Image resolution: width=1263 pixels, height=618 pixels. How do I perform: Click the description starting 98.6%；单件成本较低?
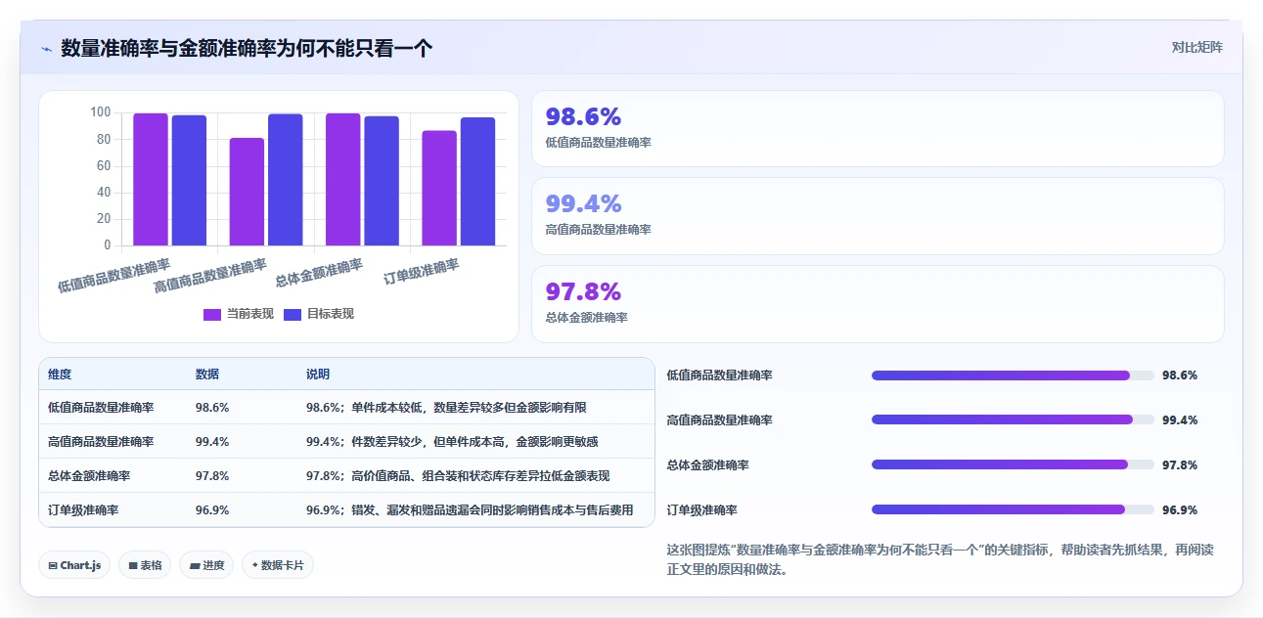(x=446, y=407)
